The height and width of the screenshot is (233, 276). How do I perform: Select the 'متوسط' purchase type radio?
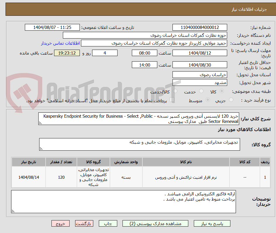click(x=208, y=100)
